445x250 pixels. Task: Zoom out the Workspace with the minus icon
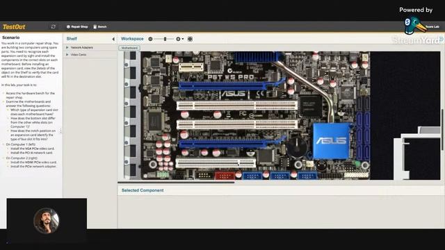tap(150, 39)
